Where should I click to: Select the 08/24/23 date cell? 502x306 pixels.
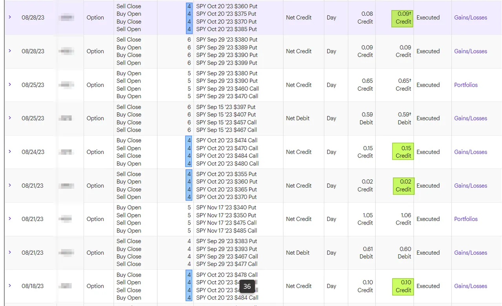click(x=33, y=152)
